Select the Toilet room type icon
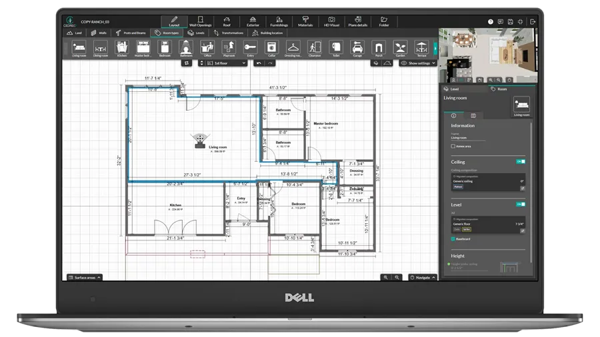 tap(336, 49)
